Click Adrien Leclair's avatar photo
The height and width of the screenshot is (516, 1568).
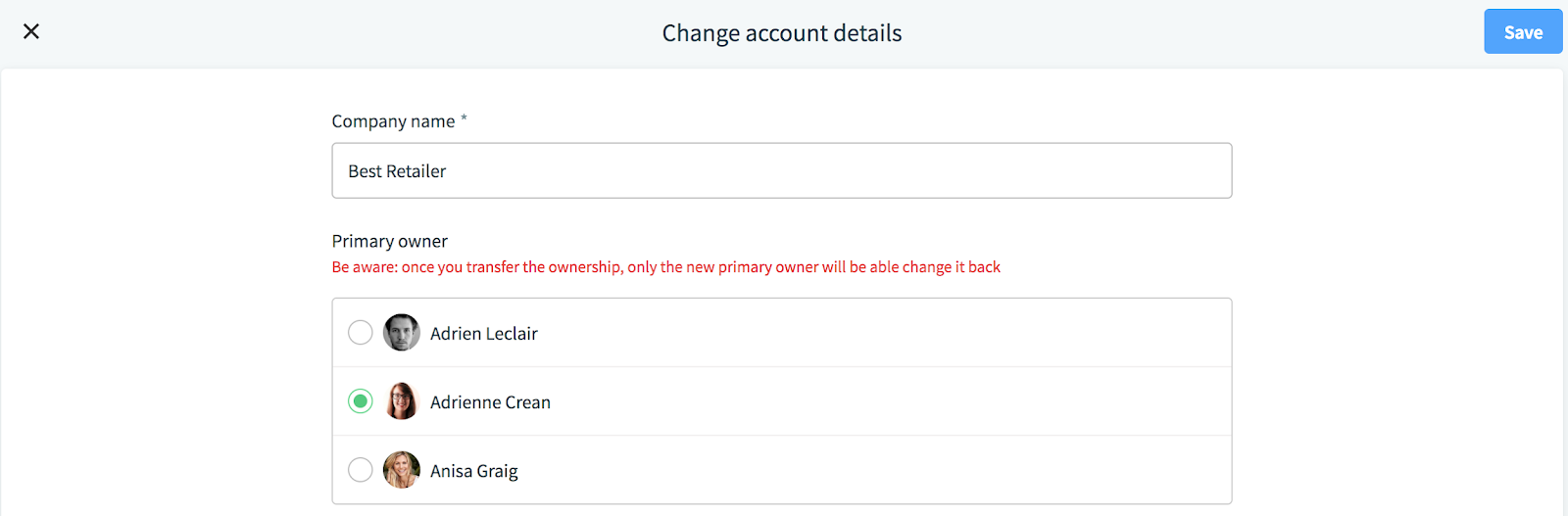click(x=402, y=333)
